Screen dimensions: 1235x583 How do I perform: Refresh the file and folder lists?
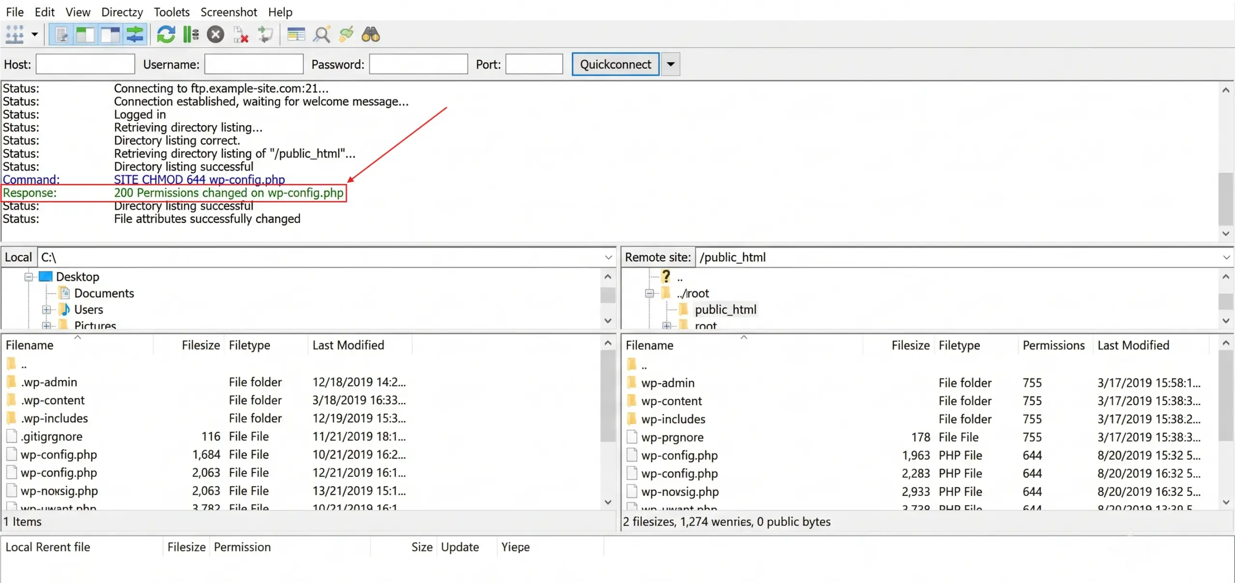pyautogui.click(x=166, y=35)
